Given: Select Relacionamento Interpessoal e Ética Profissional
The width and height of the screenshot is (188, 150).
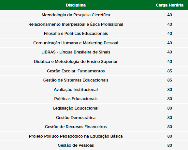Looking at the screenshot, I should click(x=76, y=24).
